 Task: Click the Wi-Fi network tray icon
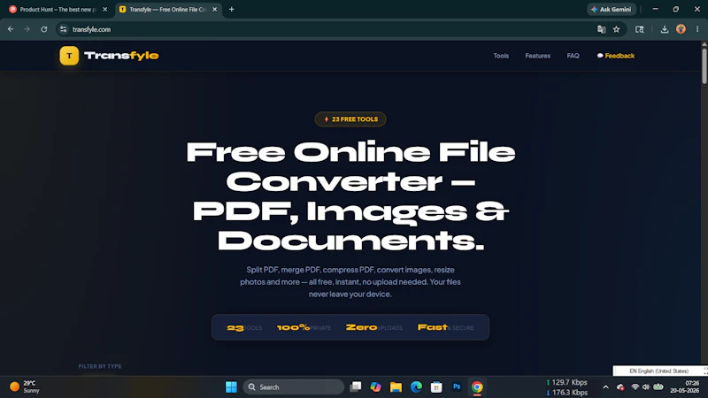coord(635,387)
